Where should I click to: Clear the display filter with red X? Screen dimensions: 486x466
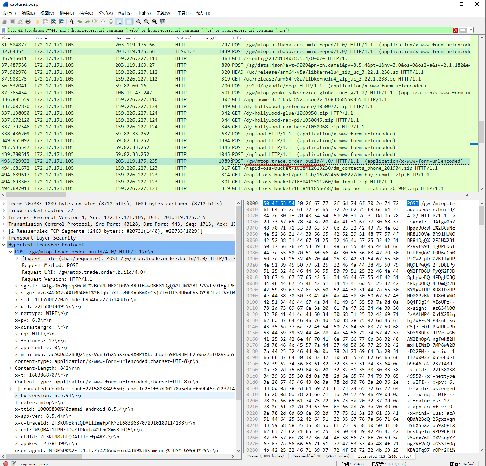click(x=456, y=30)
